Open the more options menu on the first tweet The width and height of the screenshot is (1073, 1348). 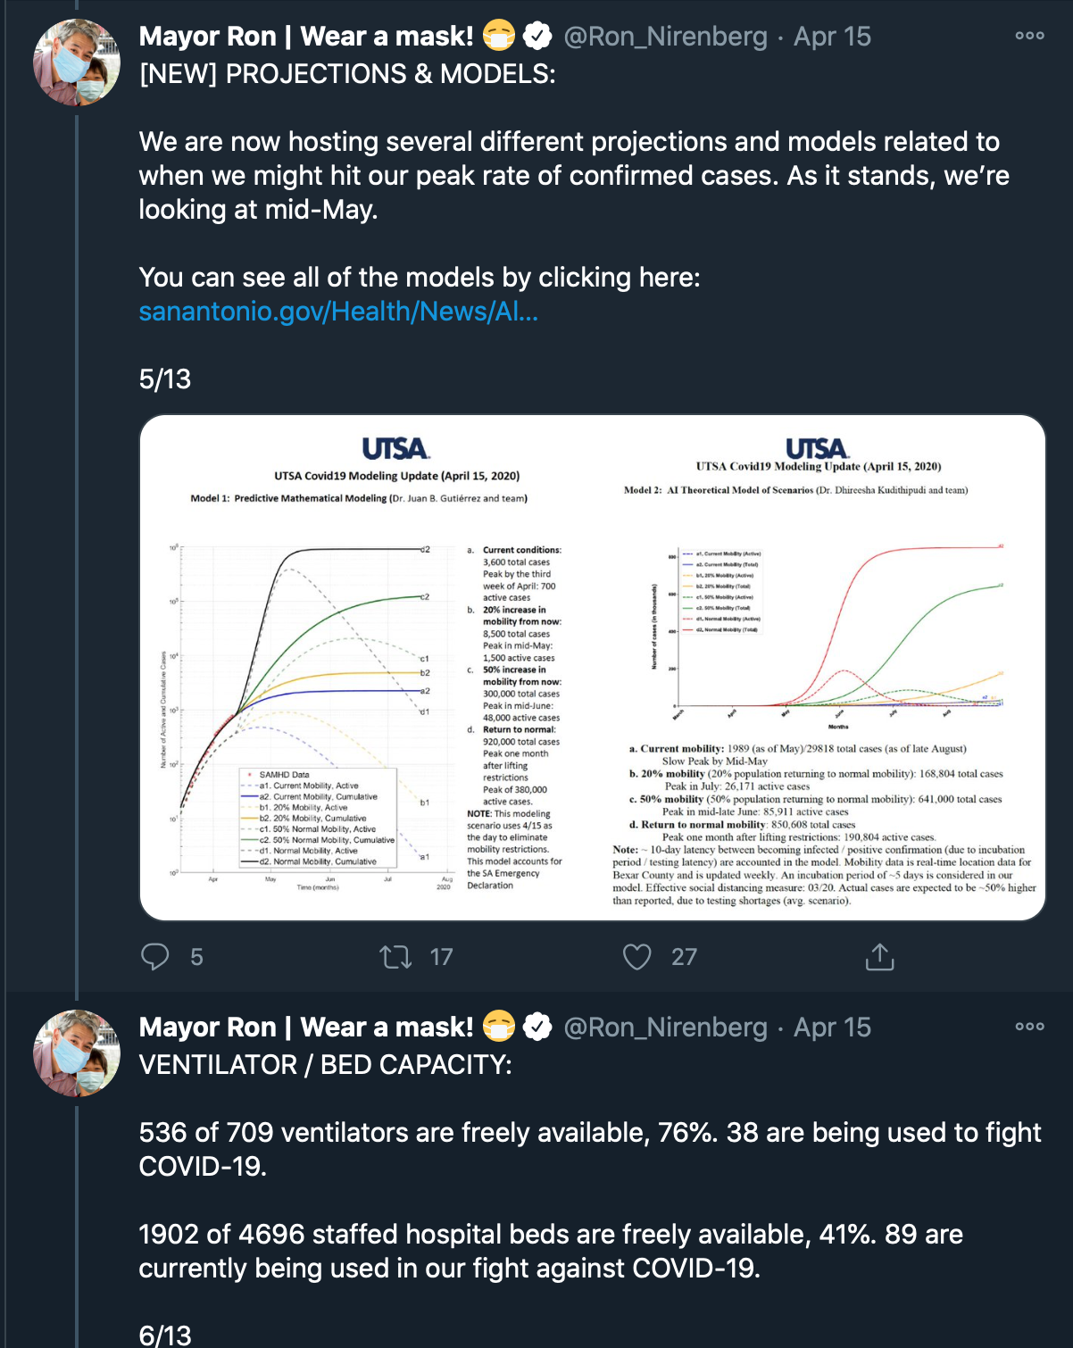tap(1029, 36)
